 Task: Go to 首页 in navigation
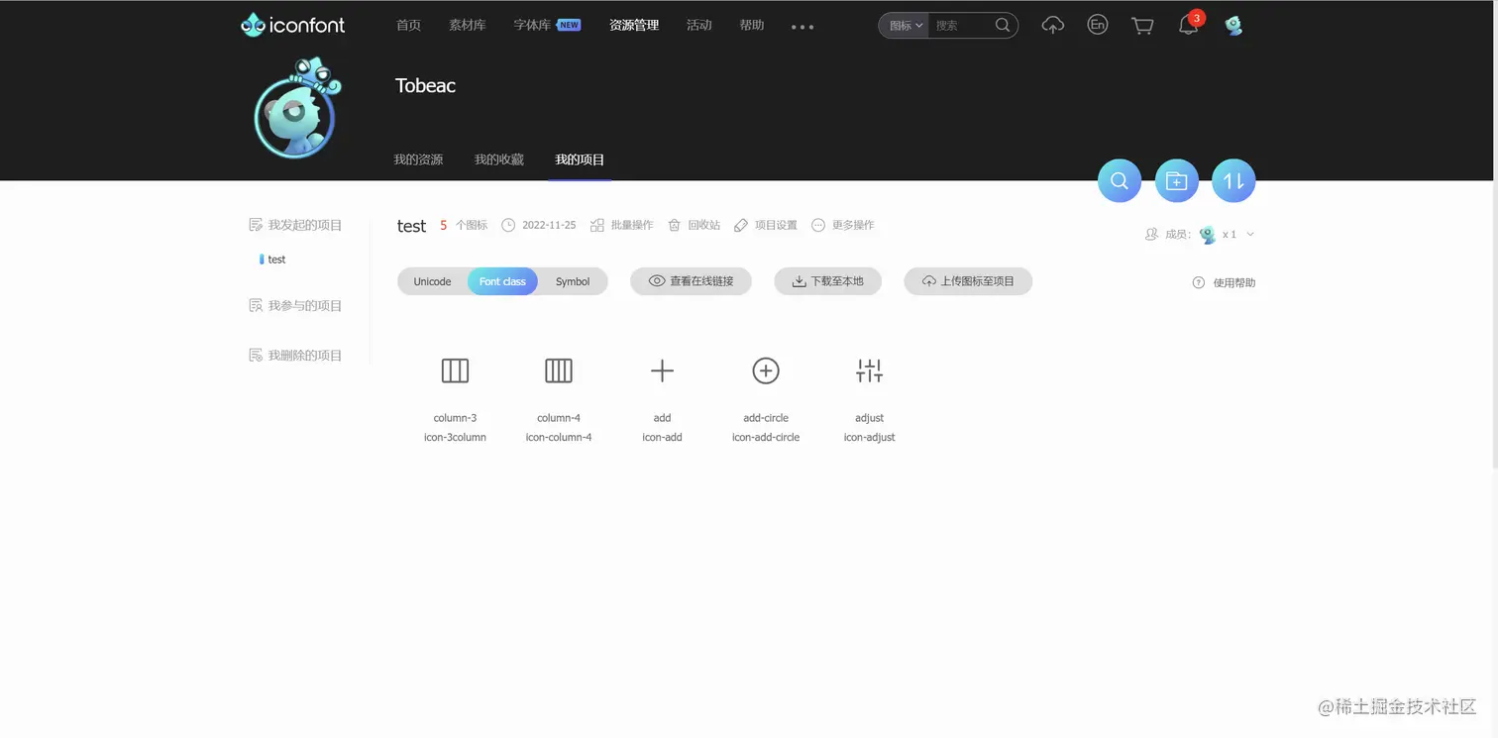coord(408,26)
